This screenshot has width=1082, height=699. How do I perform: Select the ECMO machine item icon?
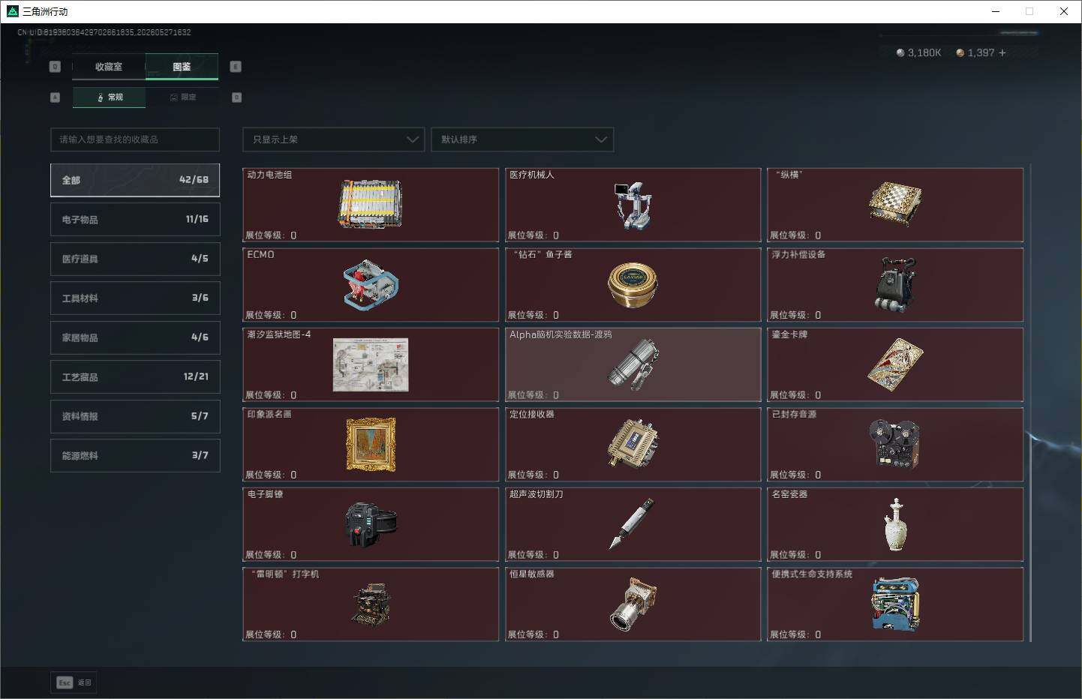(x=370, y=285)
